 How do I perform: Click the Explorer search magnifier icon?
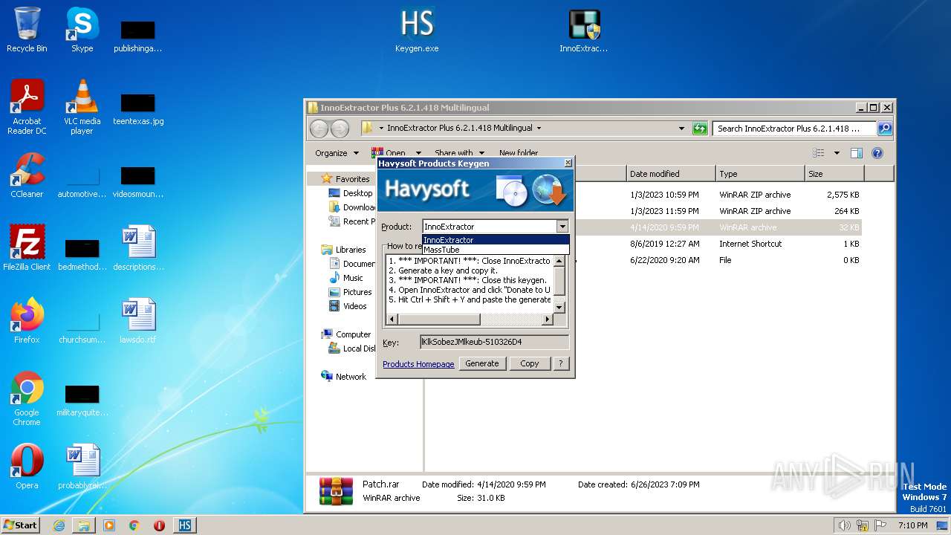click(x=885, y=129)
